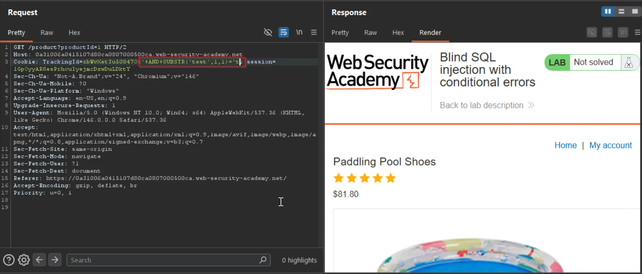This screenshot has height=274, width=642.
Task: Click the flask icon beside Not solved
Action: [628, 62]
